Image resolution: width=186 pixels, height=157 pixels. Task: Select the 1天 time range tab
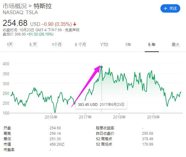(10, 45)
